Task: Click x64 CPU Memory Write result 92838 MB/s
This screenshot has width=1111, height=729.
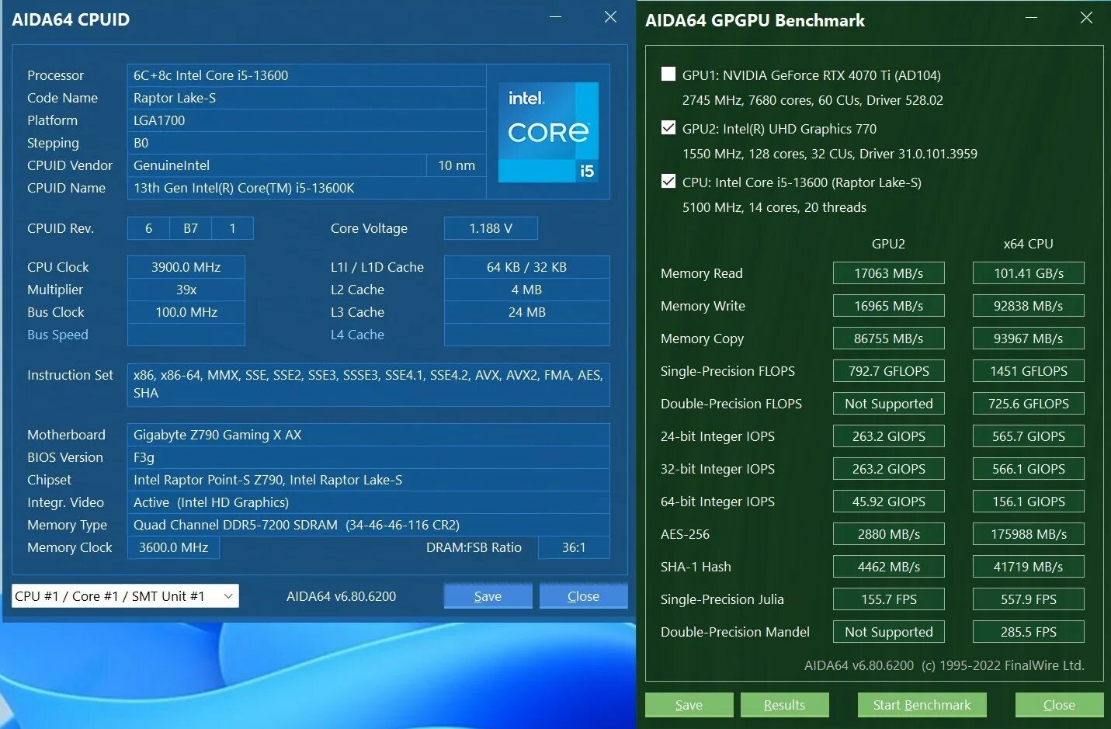Action: point(1028,306)
